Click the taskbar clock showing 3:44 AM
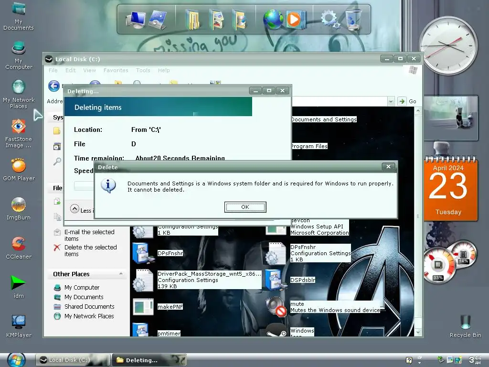 [475, 360]
